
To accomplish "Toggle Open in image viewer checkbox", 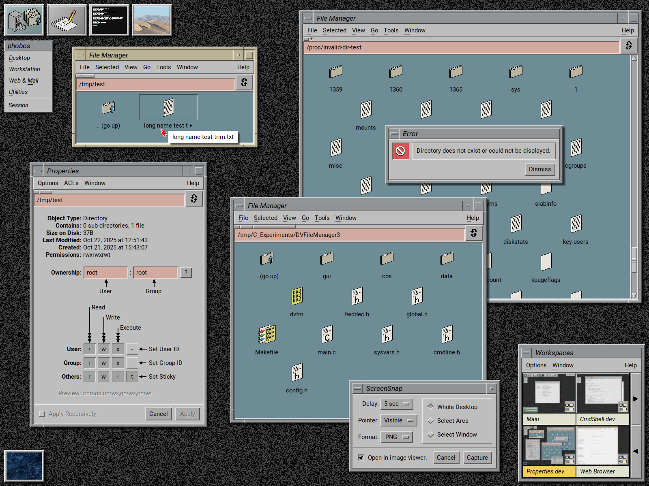I will coord(361,458).
